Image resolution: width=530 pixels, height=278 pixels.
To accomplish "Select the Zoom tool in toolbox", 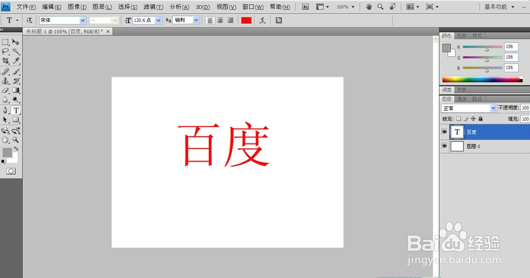I will tap(16, 140).
